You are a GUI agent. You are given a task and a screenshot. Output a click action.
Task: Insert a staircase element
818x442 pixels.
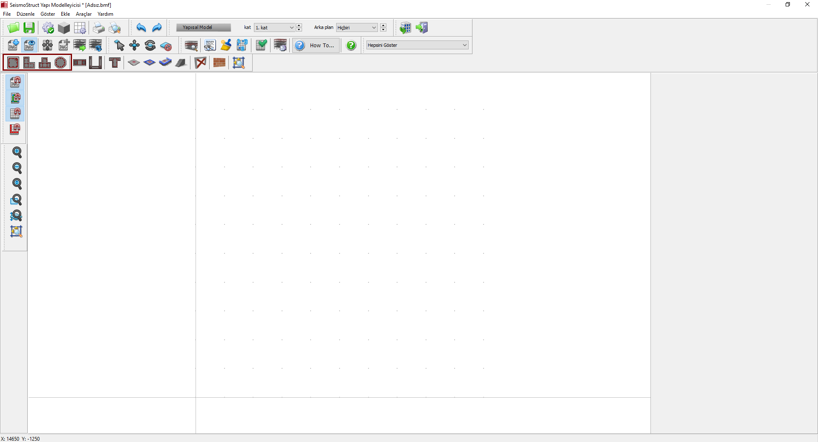click(x=181, y=63)
